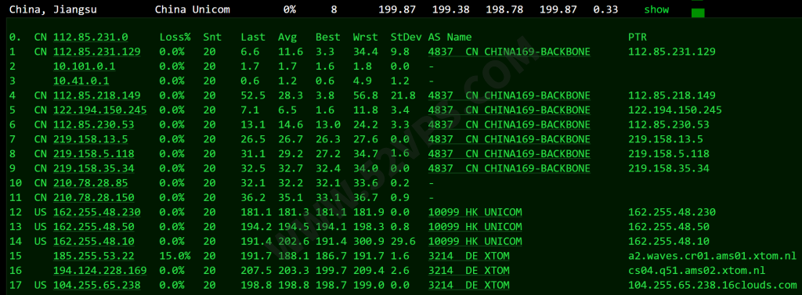This screenshot has width=802, height=295.
Task: Select the underlined 10.101.0.1 address at hop 2
Action: pos(85,67)
